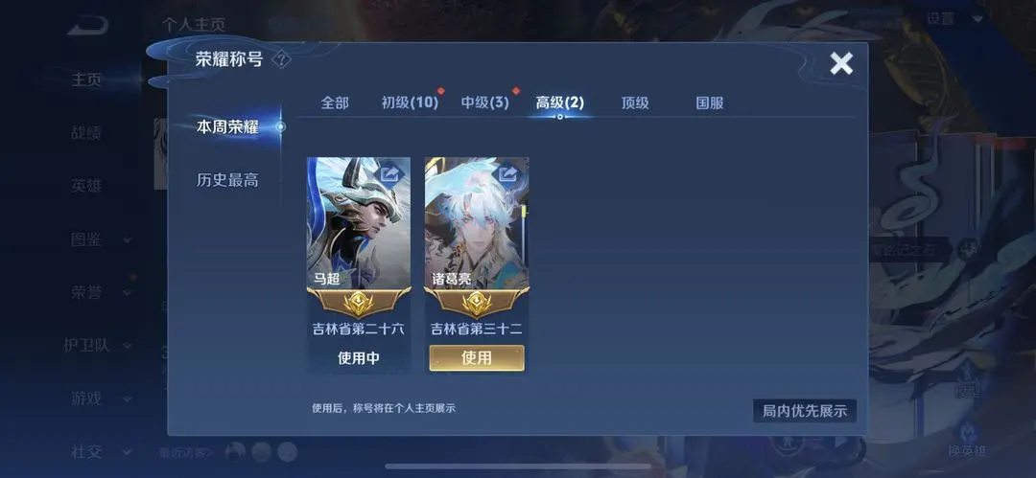
Task: Switch to the 初级(10) tab
Action: (x=410, y=103)
